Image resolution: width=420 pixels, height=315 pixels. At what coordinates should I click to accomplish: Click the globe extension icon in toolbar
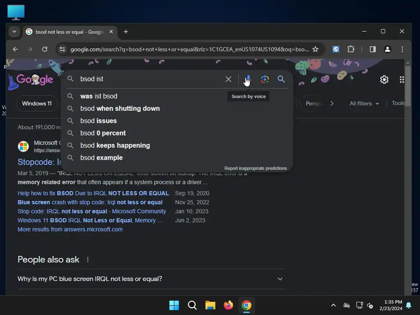click(x=336, y=49)
